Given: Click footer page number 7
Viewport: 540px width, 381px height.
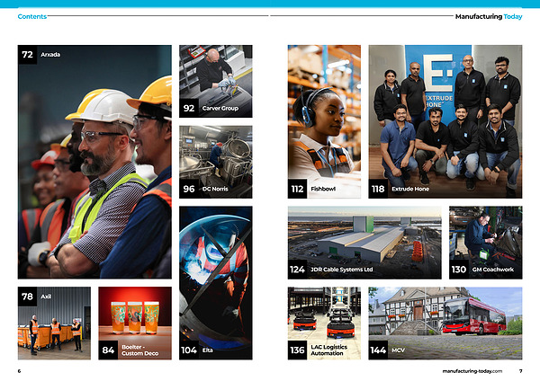Looking at the screenshot, I should click(521, 371).
